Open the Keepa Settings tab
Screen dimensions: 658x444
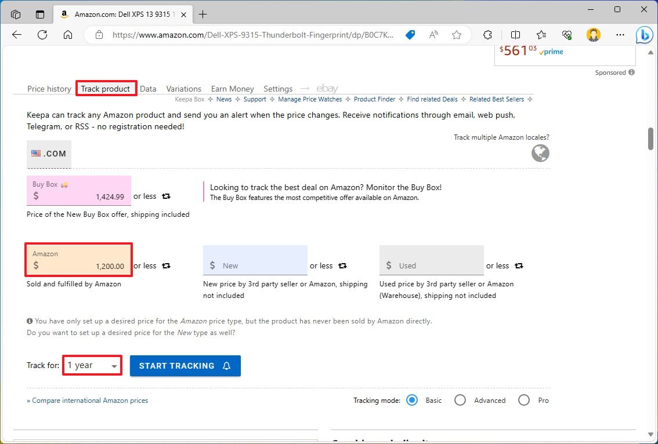[x=278, y=89]
